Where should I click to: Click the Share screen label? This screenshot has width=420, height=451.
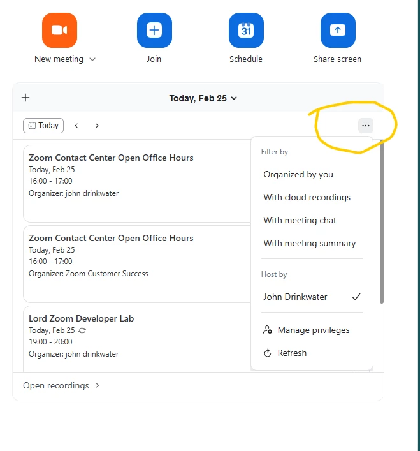[x=338, y=59]
